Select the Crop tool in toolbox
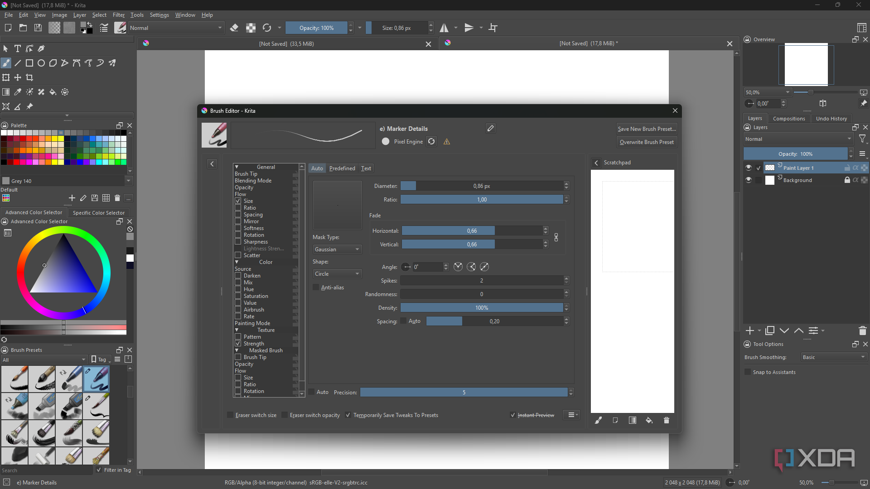The width and height of the screenshot is (870, 489). tap(29, 77)
